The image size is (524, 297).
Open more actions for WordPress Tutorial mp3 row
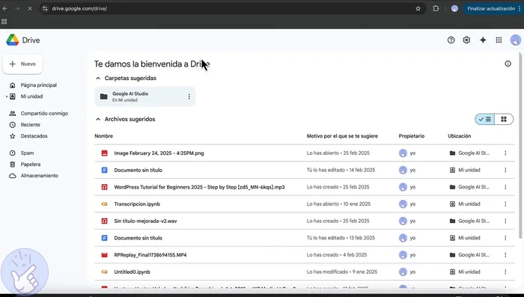pos(505,187)
